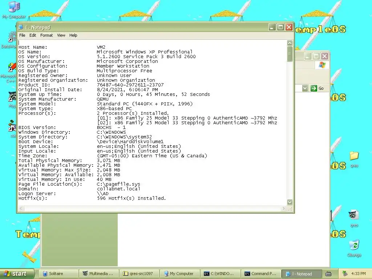Image resolution: width=372 pixels, height=279 pixels.
Task: Click the Go button in background window
Action: click(317, 88)
